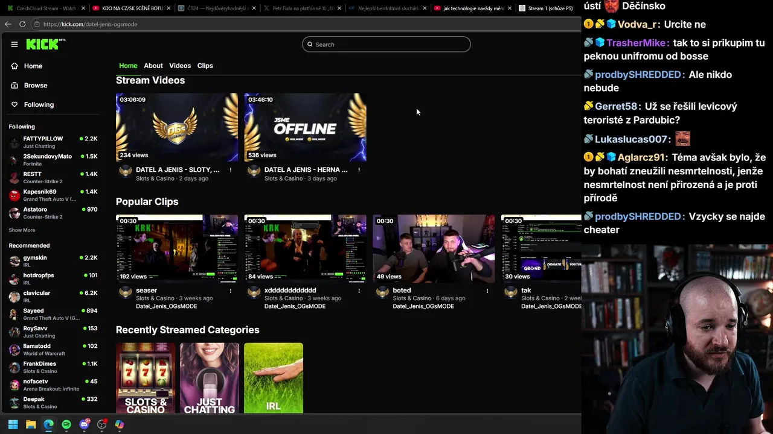Open Following in the sidebar
This screenshot has height=434, width=773.
click(x=39, y=104)
